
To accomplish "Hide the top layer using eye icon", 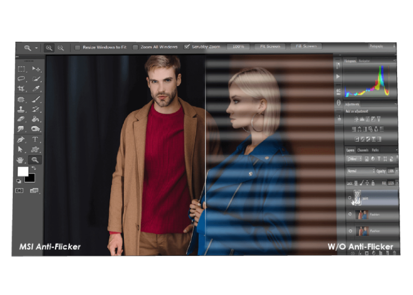I will click(x=350, y=198).
